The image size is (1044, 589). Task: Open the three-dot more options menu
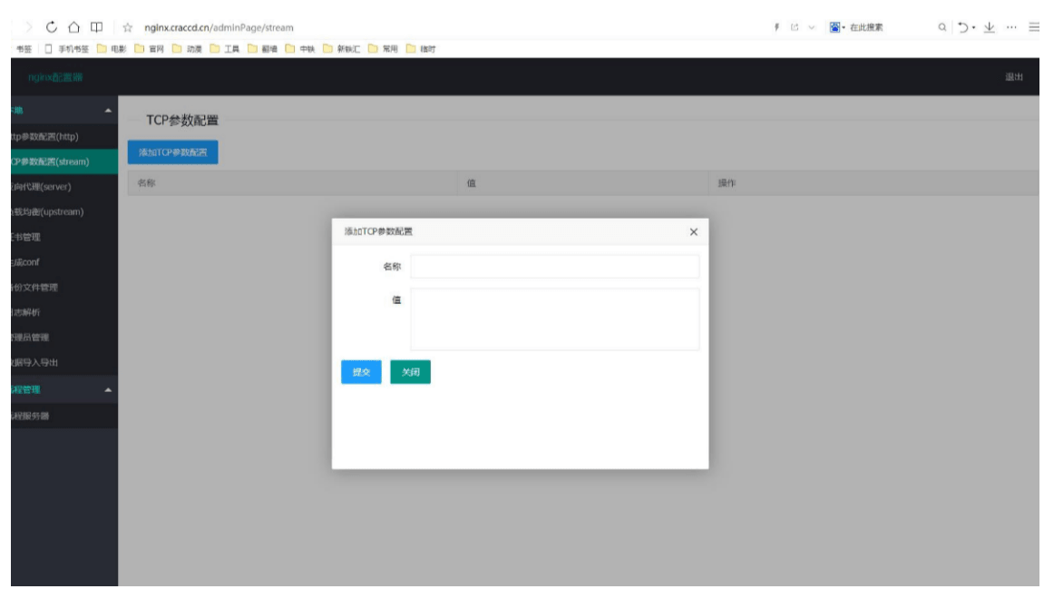pos(1011,27)
